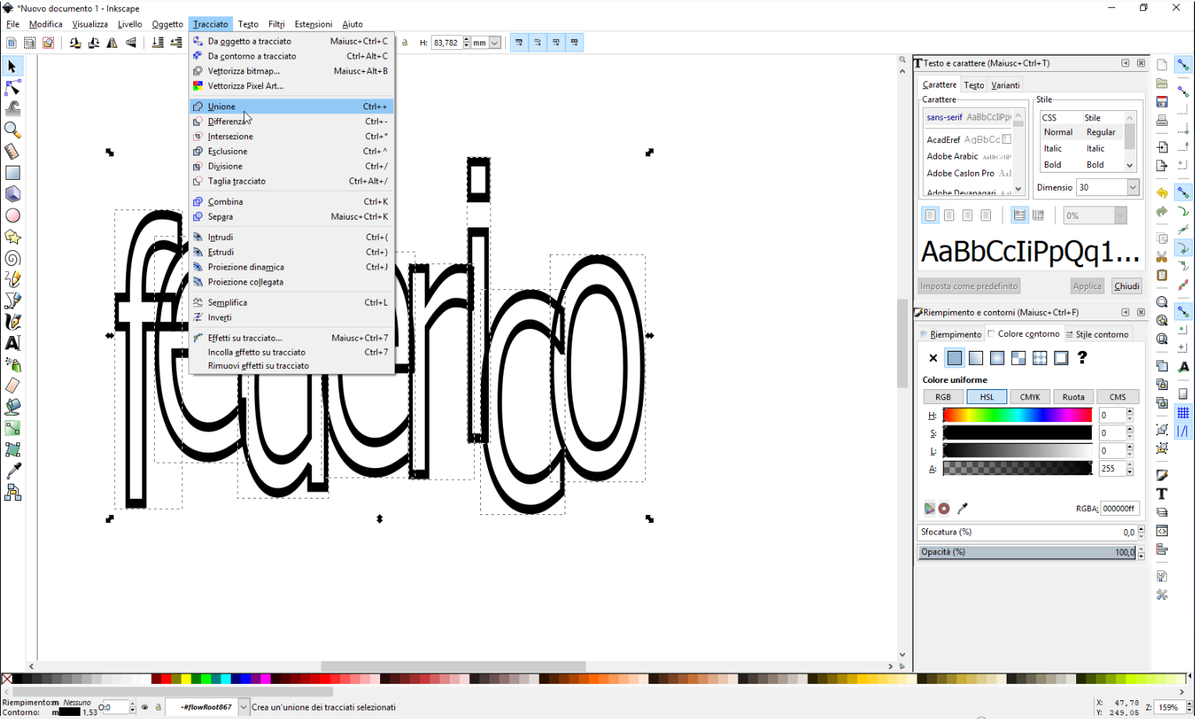Click the linear gradient fill icon
This screenshot has height=719, width=1195.
pos(975,358)
